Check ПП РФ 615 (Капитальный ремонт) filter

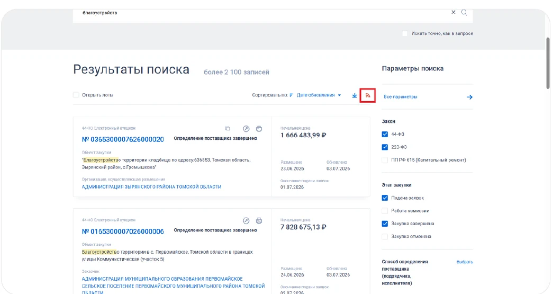click(385, 160)
